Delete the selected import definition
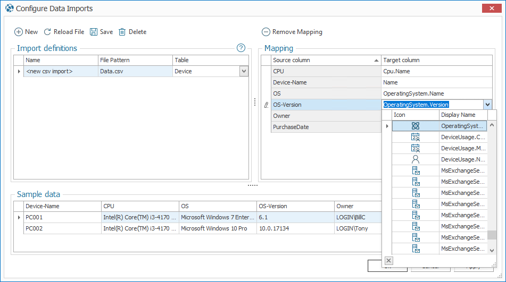This screenshot has height=282, width=506. [x=132, y=32]
